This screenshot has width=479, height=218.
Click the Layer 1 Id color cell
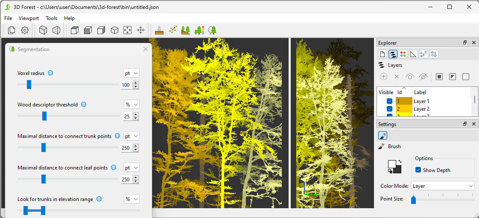pyautogui.click(x=404, y=101)
